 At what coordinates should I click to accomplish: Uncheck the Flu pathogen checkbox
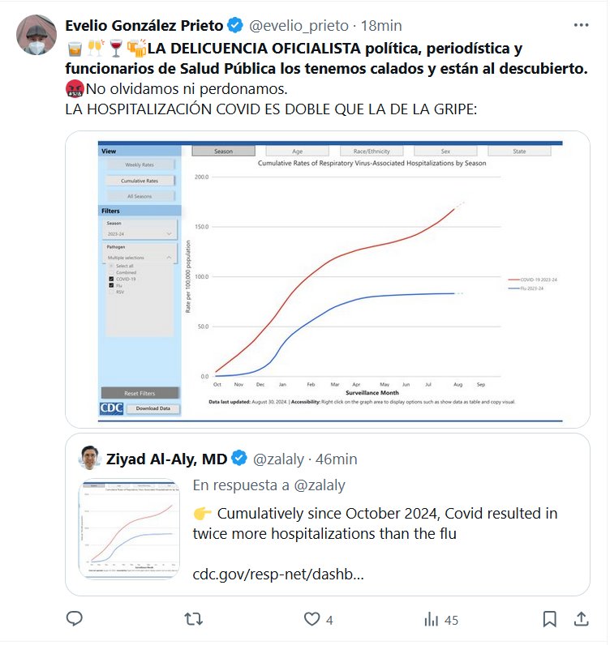(x=111, y=286)
